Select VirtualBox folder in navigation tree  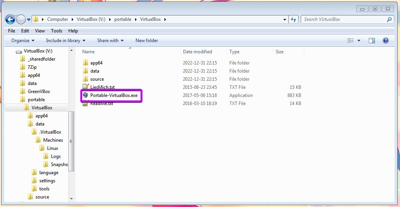(x=38, y=108)
